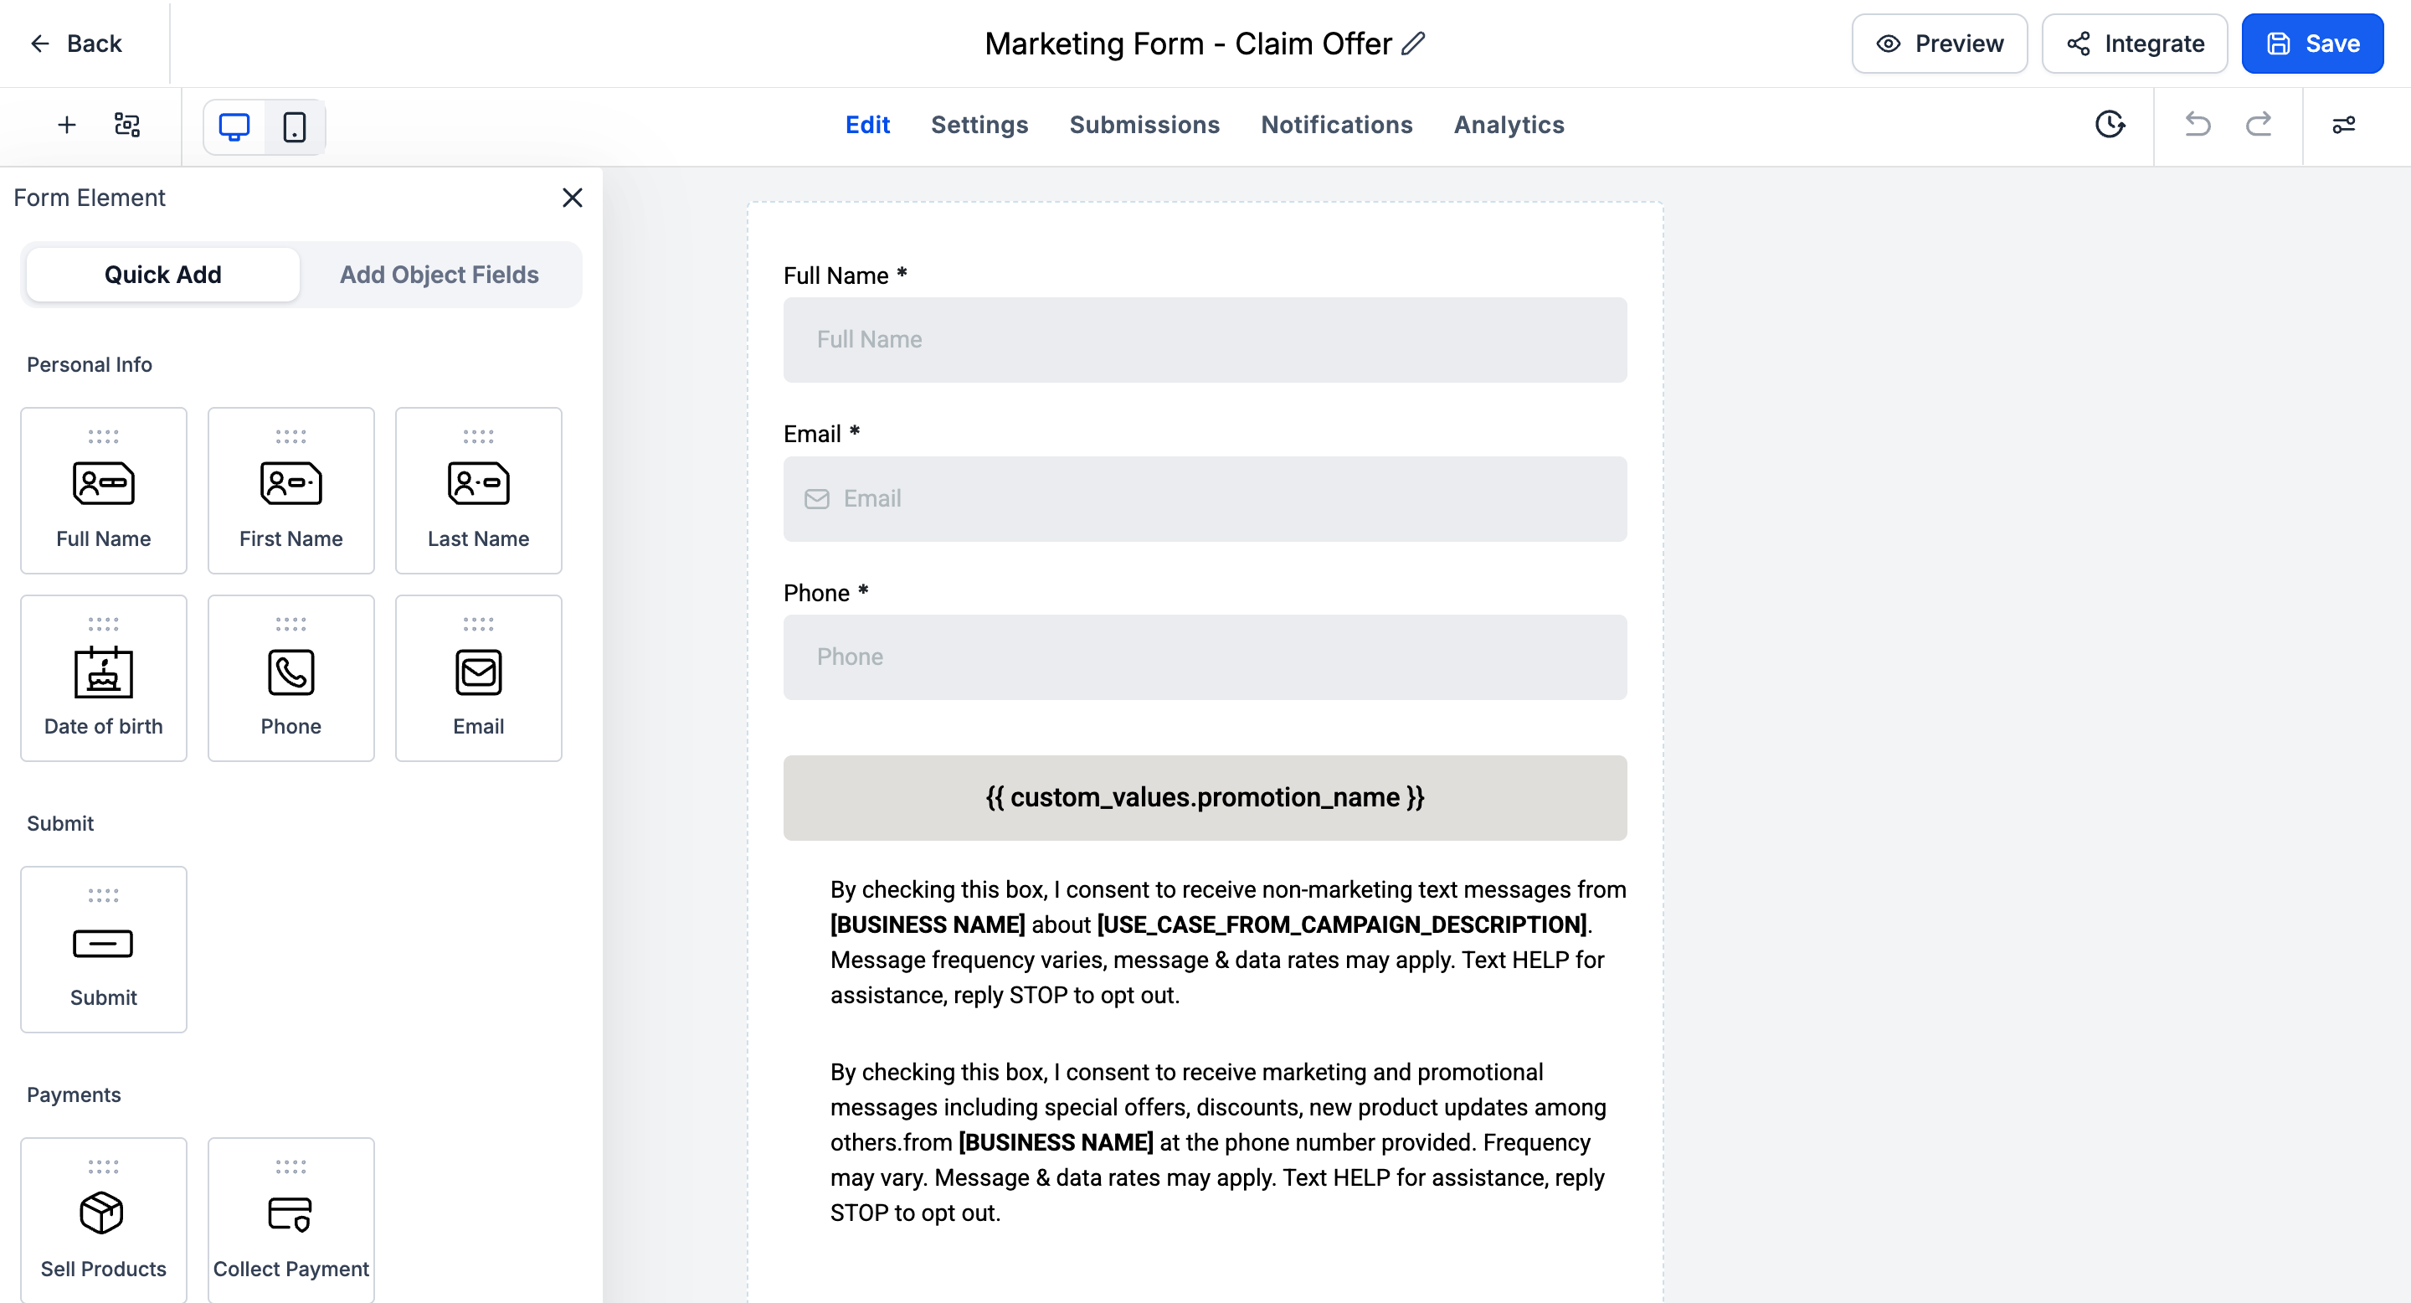Click the undo arrow
Image resolution: width=2411 pixels, height=1303 pixels.
pyautogui.click(x=2197, y=125)
